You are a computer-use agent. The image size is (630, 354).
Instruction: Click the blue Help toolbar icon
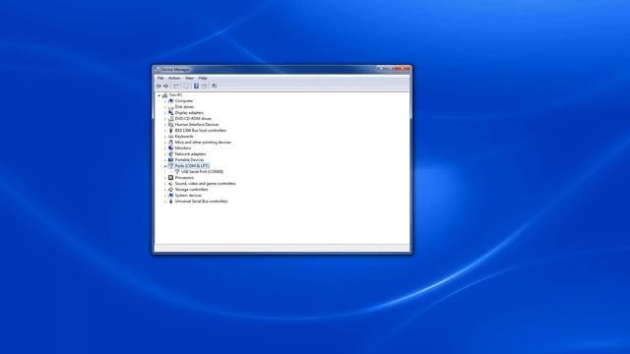click(x=196, y=86)
